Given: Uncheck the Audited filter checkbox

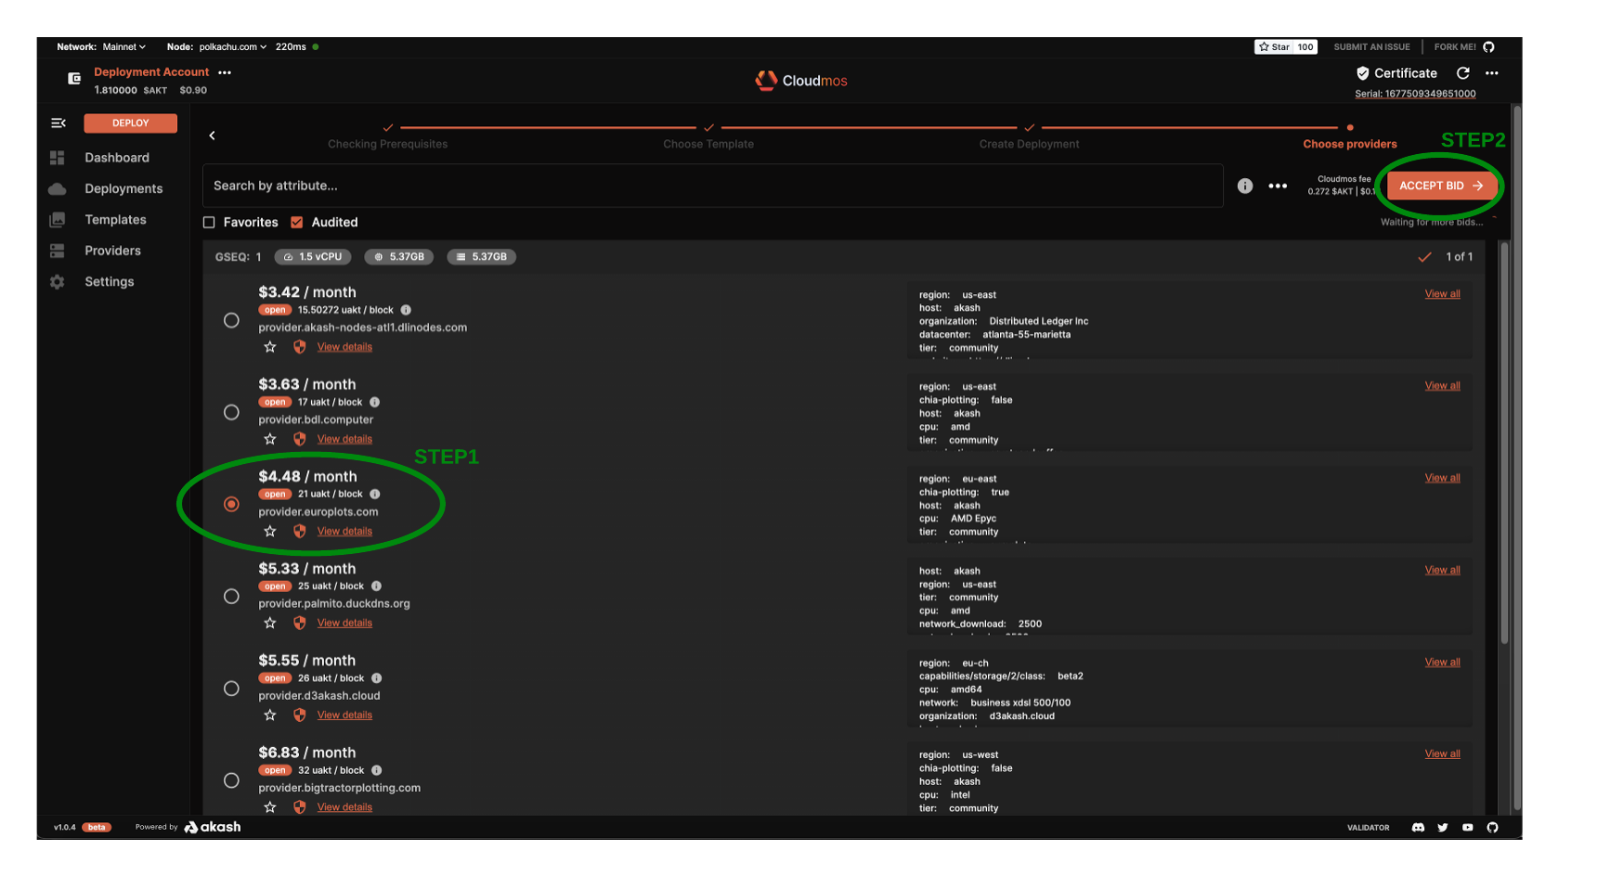Looking at the screenshot, I should [297, 223].
